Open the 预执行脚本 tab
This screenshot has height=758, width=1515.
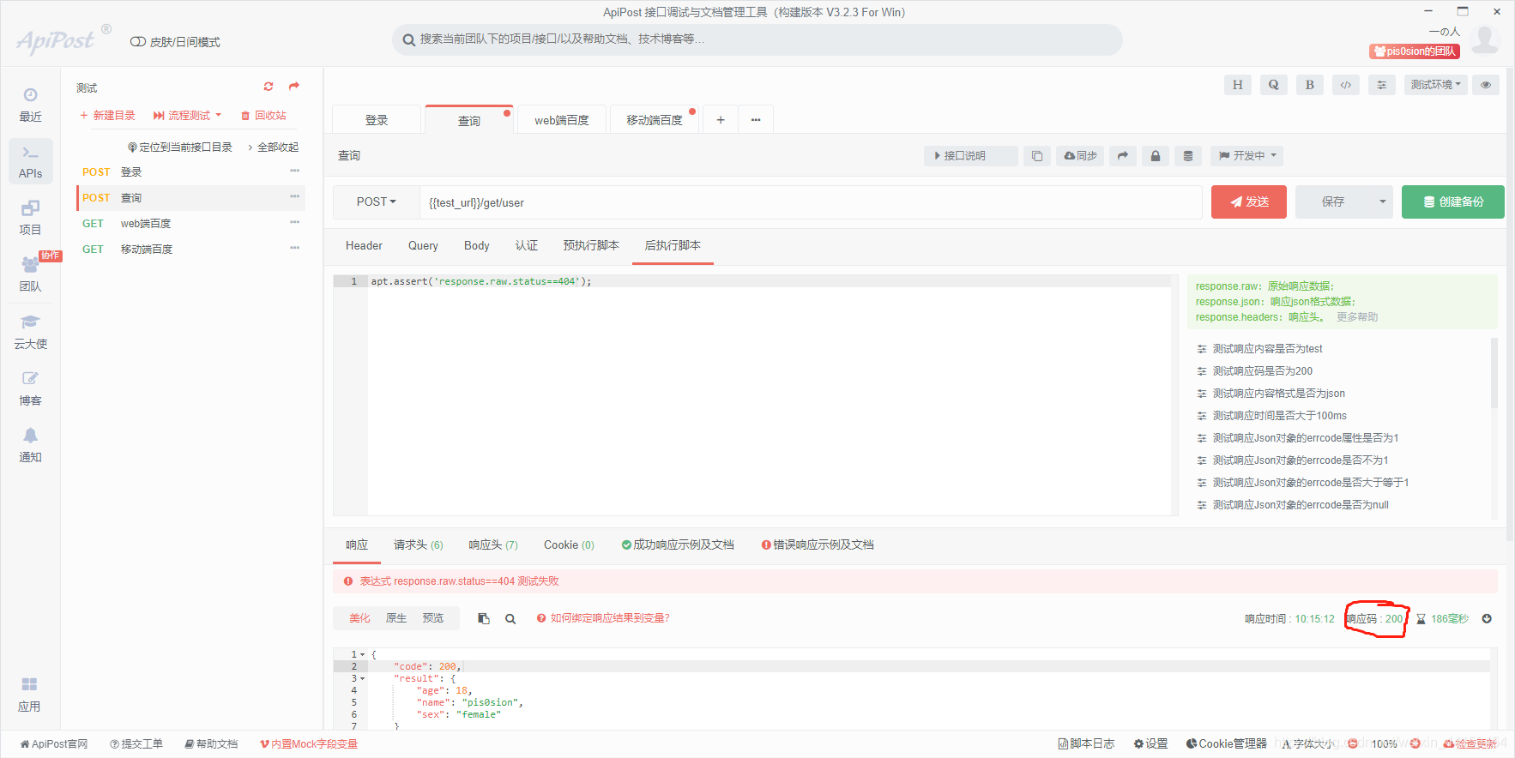[x=591, y=246]
